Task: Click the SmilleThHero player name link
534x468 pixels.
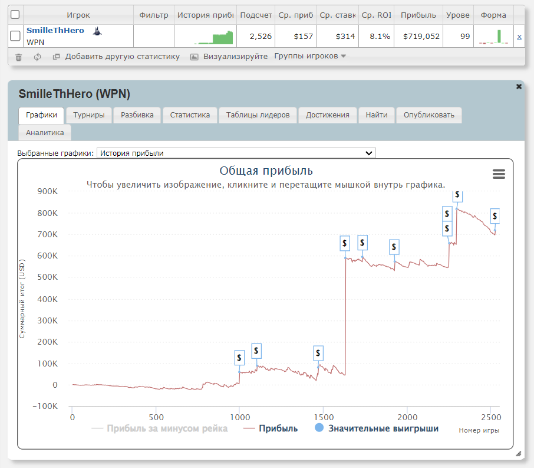Action: (x=55, y=31)
